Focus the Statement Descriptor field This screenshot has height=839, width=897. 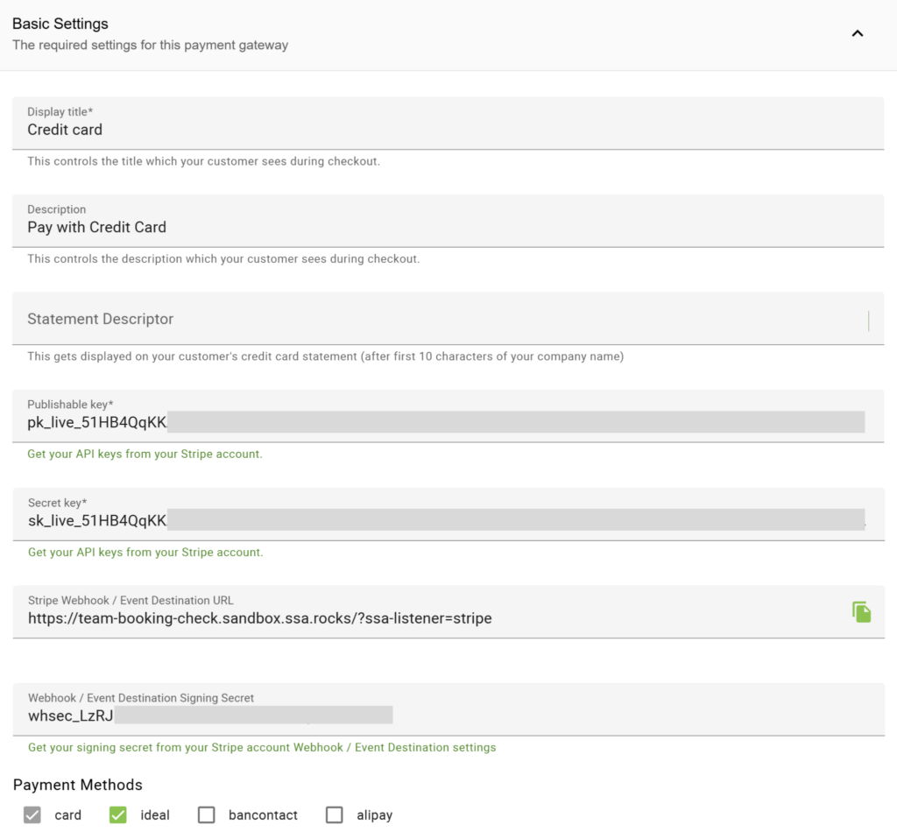(x=448, y=319)
